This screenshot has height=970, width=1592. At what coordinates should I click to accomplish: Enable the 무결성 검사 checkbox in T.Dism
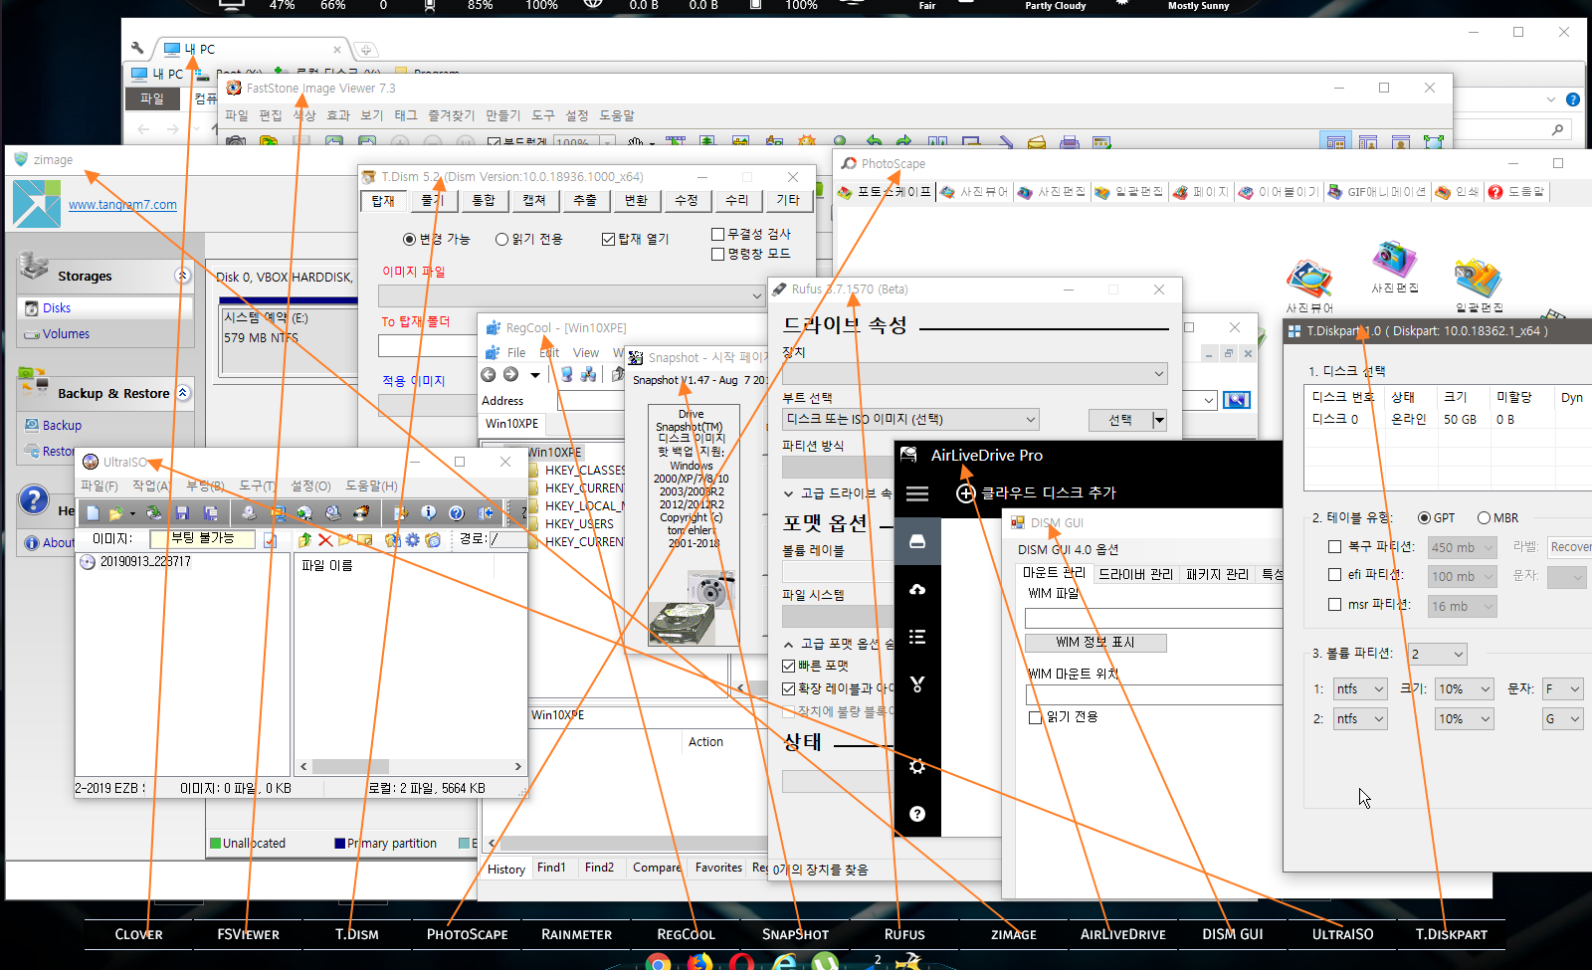pyautogui.click(x=717, y=234)
